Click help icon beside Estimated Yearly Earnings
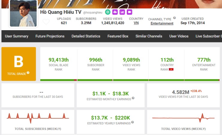The width and height of the screenshot is (222, 135). (132, 122)
